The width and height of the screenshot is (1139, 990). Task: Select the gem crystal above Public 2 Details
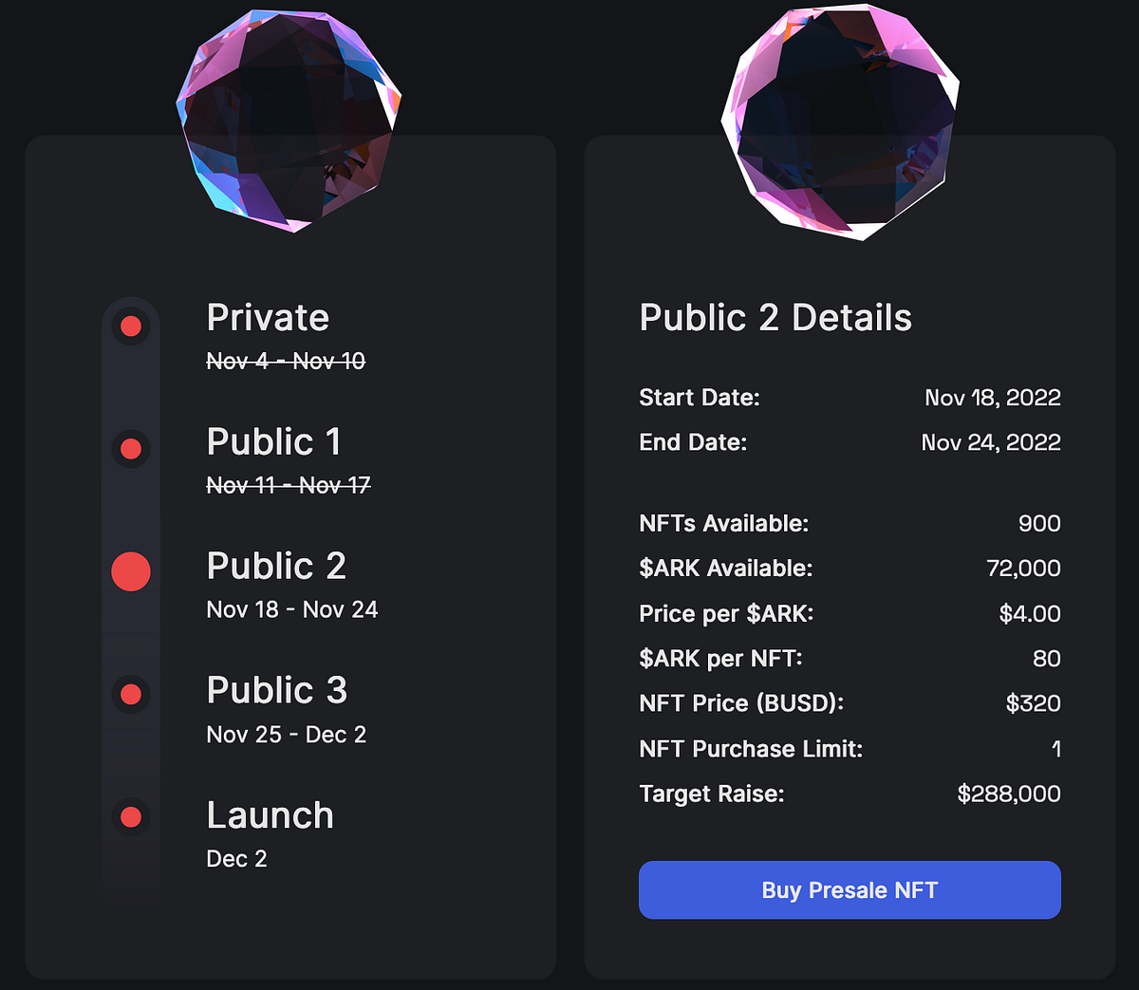tap(840, 121)
